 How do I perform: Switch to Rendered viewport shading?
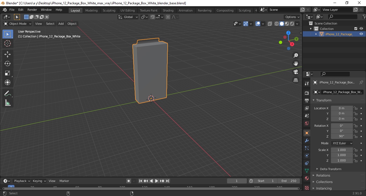tap(292, 24)
